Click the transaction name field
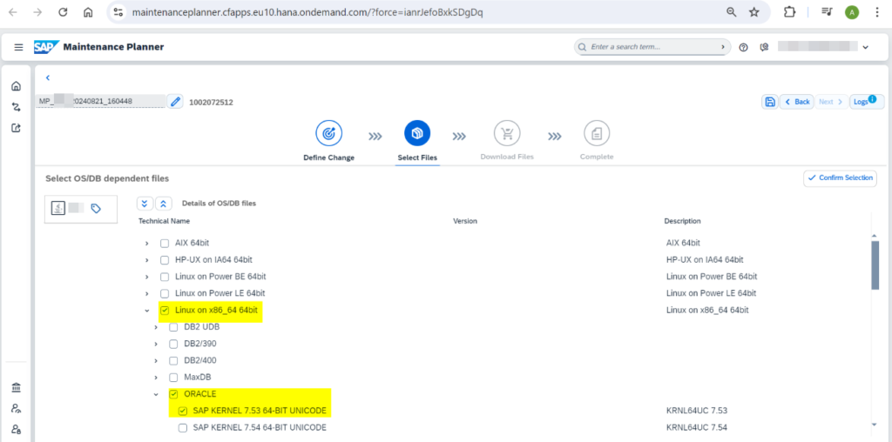The width and height of the screenshot is (892, 442). tap(101, 101)
